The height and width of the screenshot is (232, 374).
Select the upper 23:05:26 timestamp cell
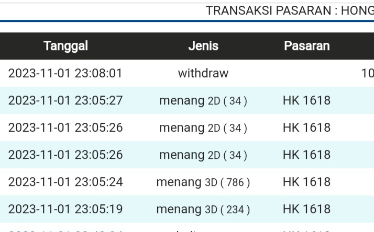65,127
